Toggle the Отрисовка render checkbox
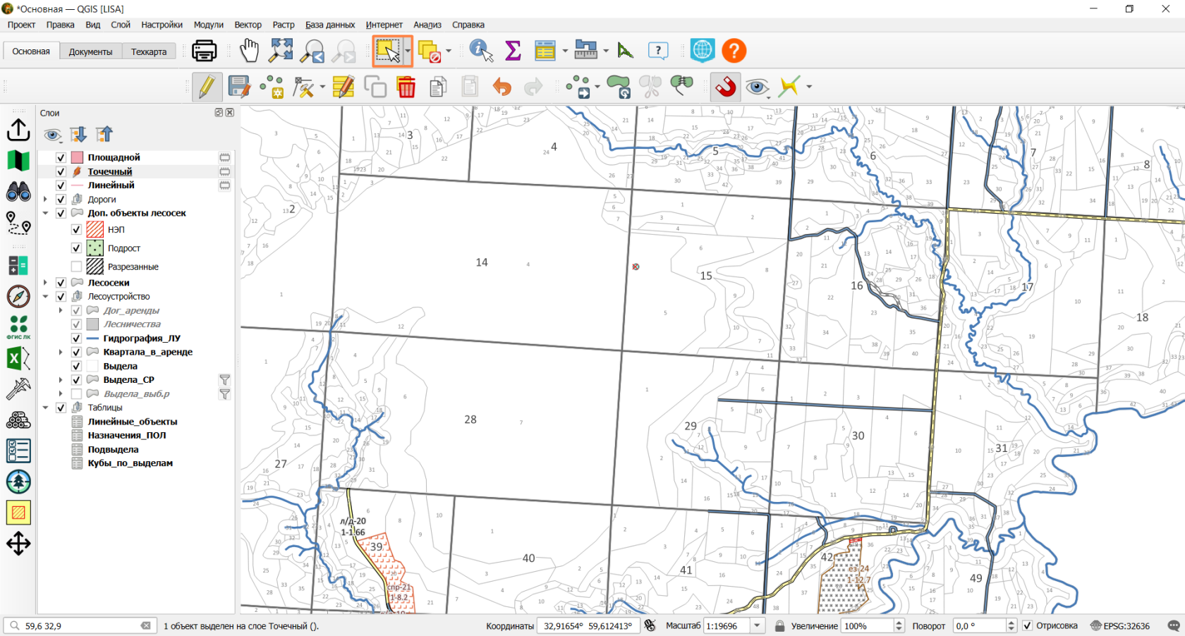Viewport: 1185px width, 636px height. coord(1028,625)
